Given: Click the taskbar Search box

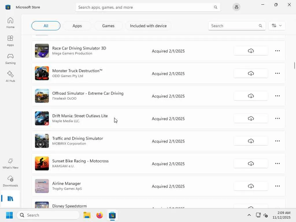Looking at the screenshot, I should [x=48, y=215].
